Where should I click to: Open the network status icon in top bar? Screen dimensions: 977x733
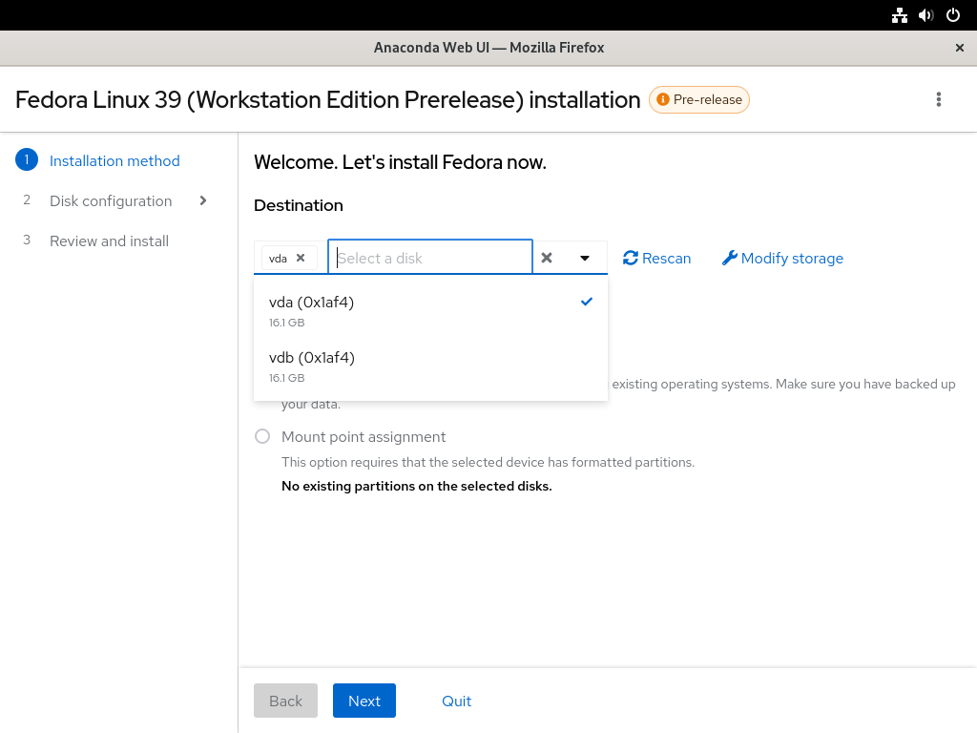click(x=899, y=15)
